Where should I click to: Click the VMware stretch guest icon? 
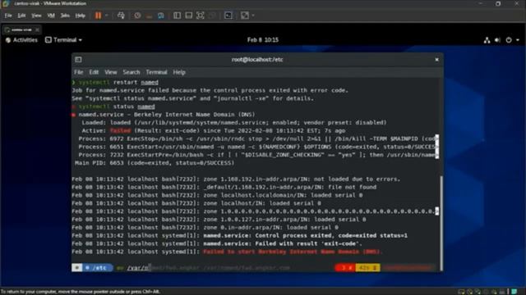pyautogui.click(x=245, y=16)
